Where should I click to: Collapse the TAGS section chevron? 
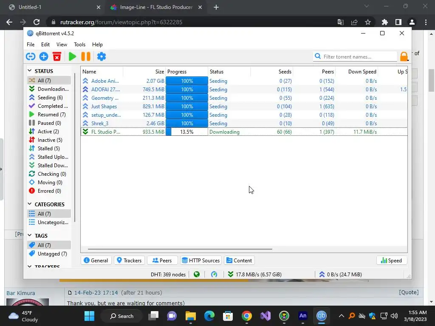30,235
